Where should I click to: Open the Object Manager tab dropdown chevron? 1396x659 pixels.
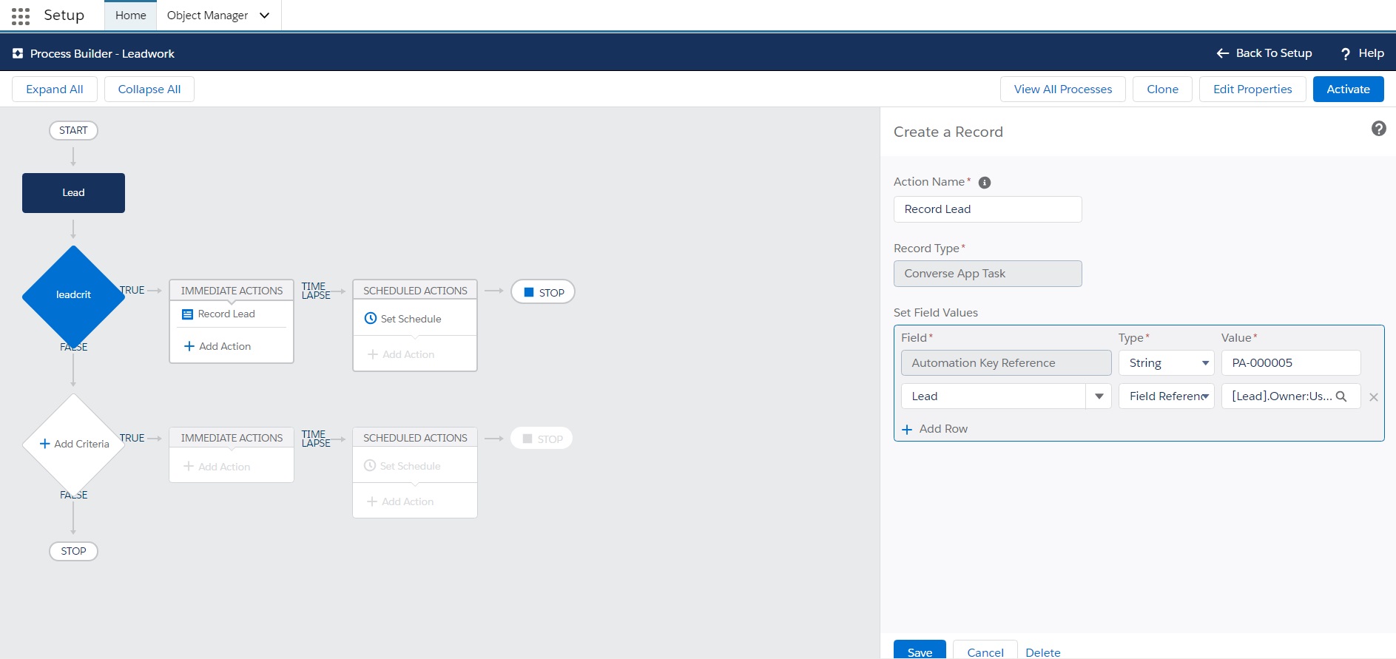pyautogui.click(x=264, y=16)
